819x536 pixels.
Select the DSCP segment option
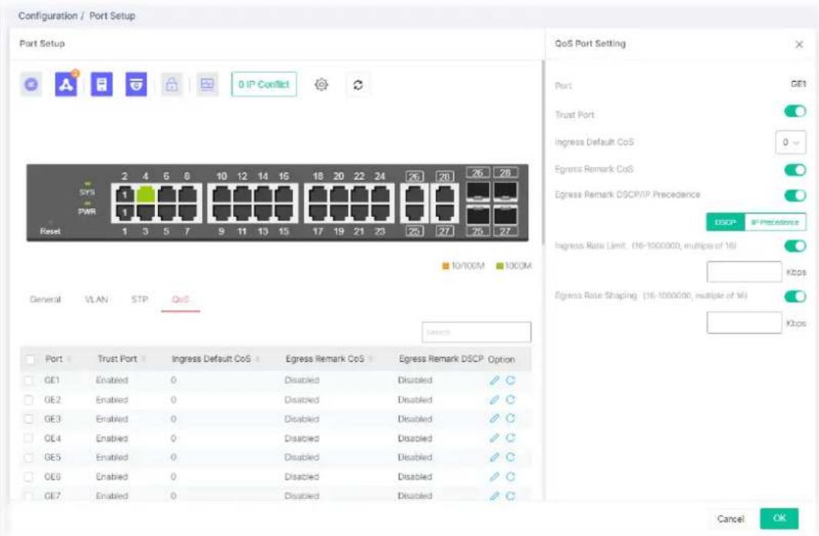725,222
